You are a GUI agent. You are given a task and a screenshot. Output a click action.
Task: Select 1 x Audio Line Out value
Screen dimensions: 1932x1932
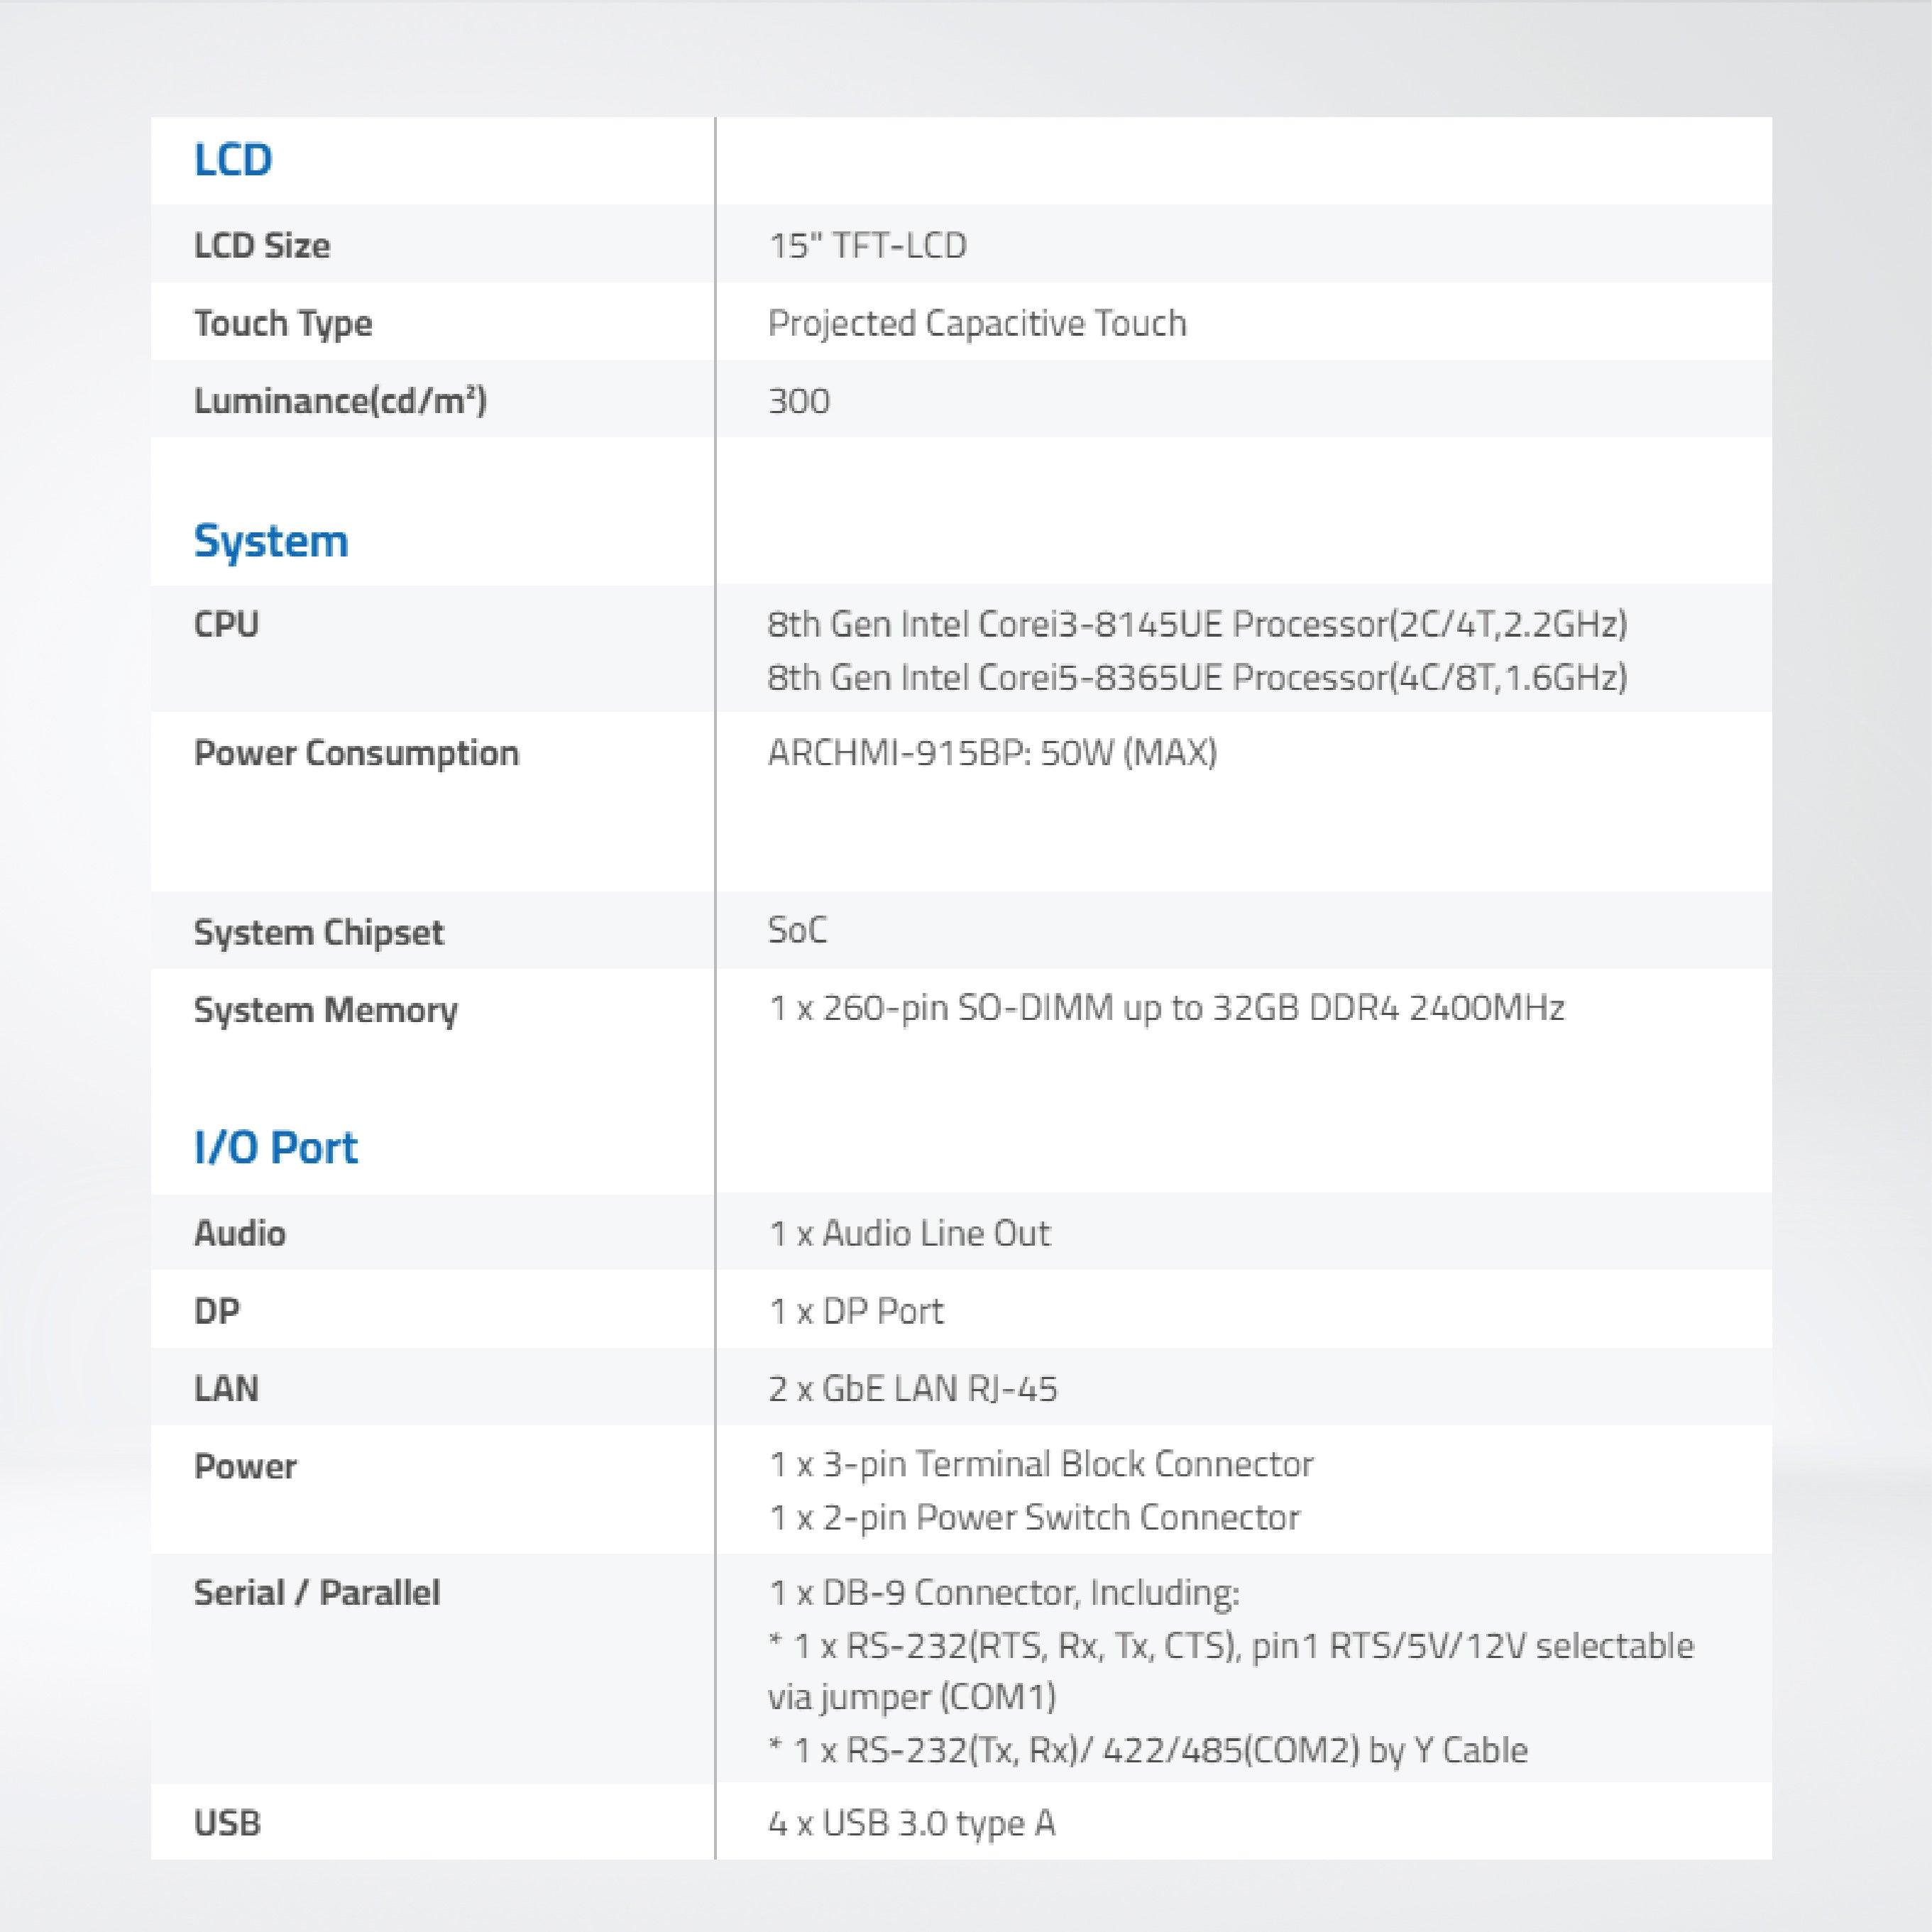click(x=909, y=1233)
